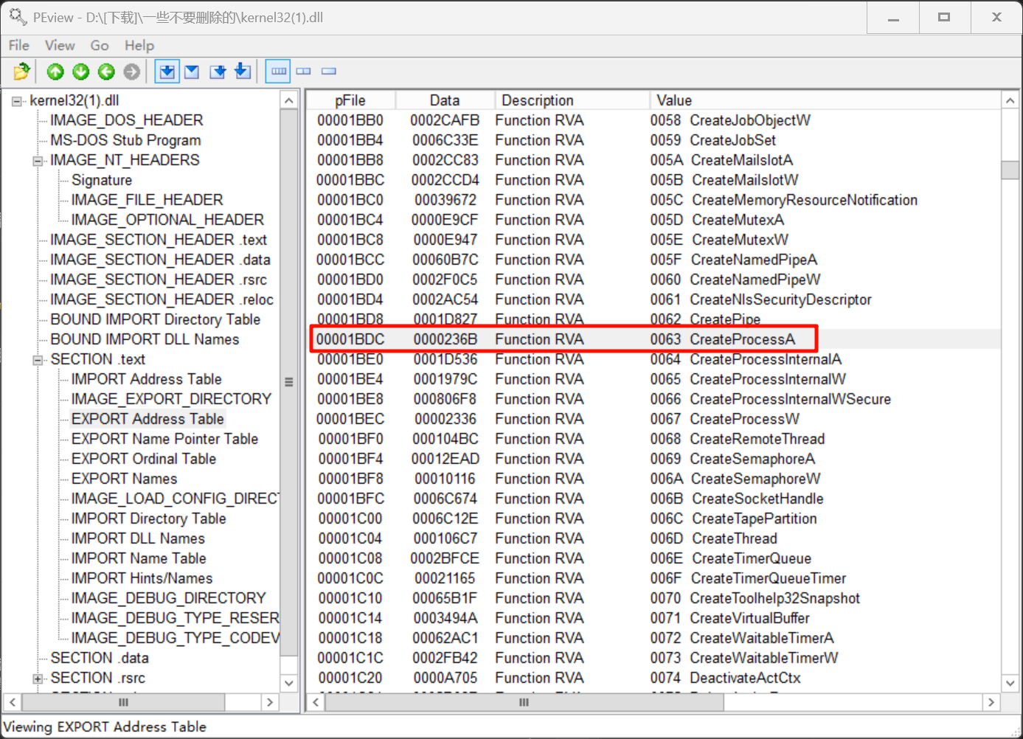Click the grayed-out forward arrow icon
The height and width of the screenshot is (739, 1023).
[x=132, y=72]
